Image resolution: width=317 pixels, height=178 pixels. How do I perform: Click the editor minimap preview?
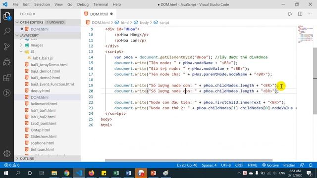click(x=305, y=34)
